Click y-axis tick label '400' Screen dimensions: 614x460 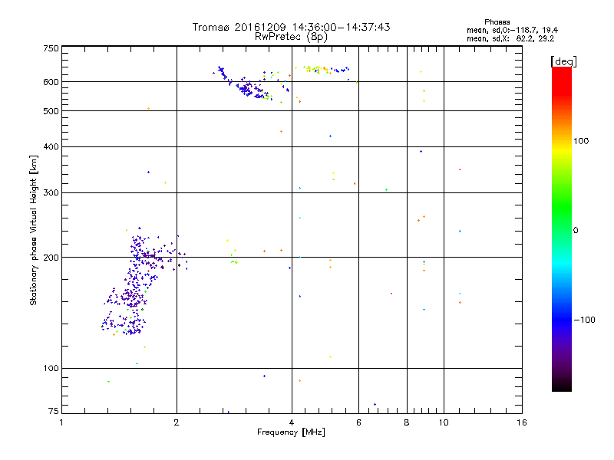(x=51, y=146)
